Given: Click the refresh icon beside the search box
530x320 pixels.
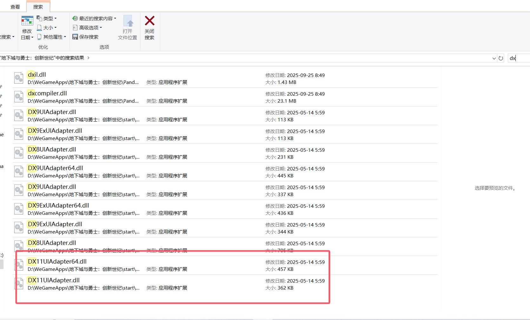Looking at the screenshot, I should coord(501,58).
